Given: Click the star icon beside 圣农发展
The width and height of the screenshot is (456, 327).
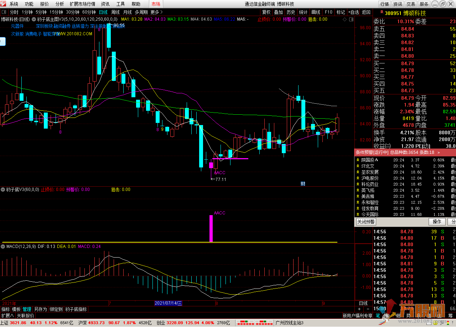Looking at the screenshot, I should [358, 172].
